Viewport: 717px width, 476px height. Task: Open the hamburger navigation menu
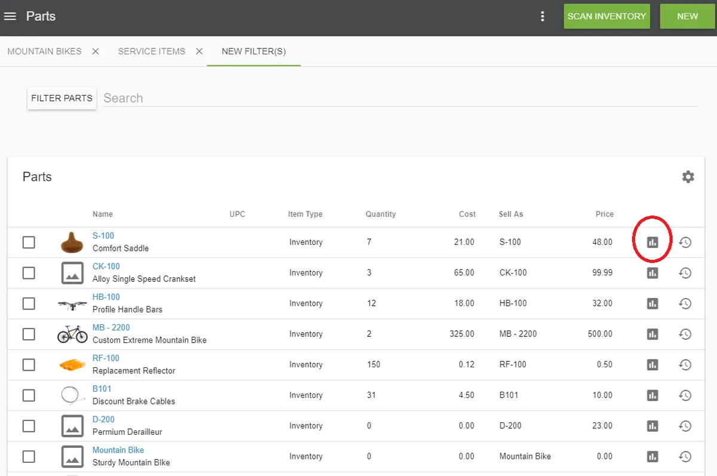point(10,16)
